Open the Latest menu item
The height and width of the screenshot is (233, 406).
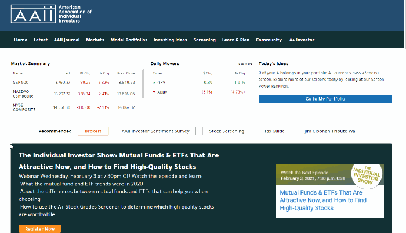(x=41, y=40)
